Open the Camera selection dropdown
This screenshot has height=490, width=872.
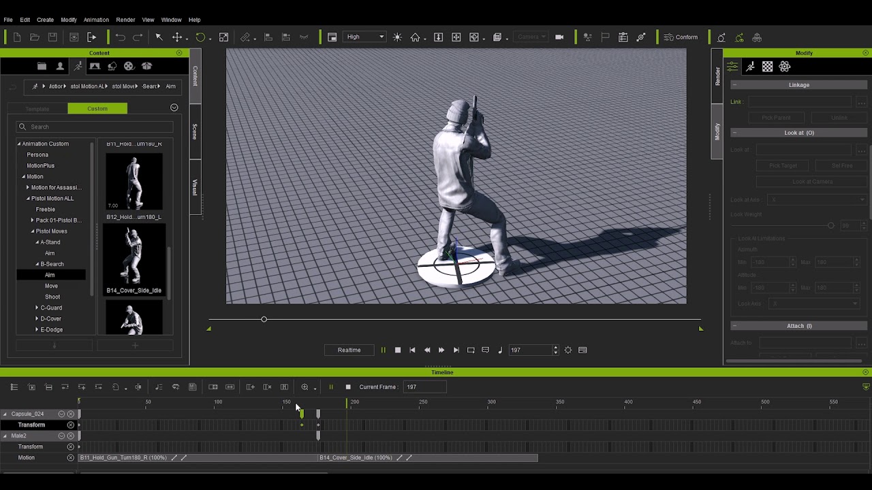click(531, 37)
